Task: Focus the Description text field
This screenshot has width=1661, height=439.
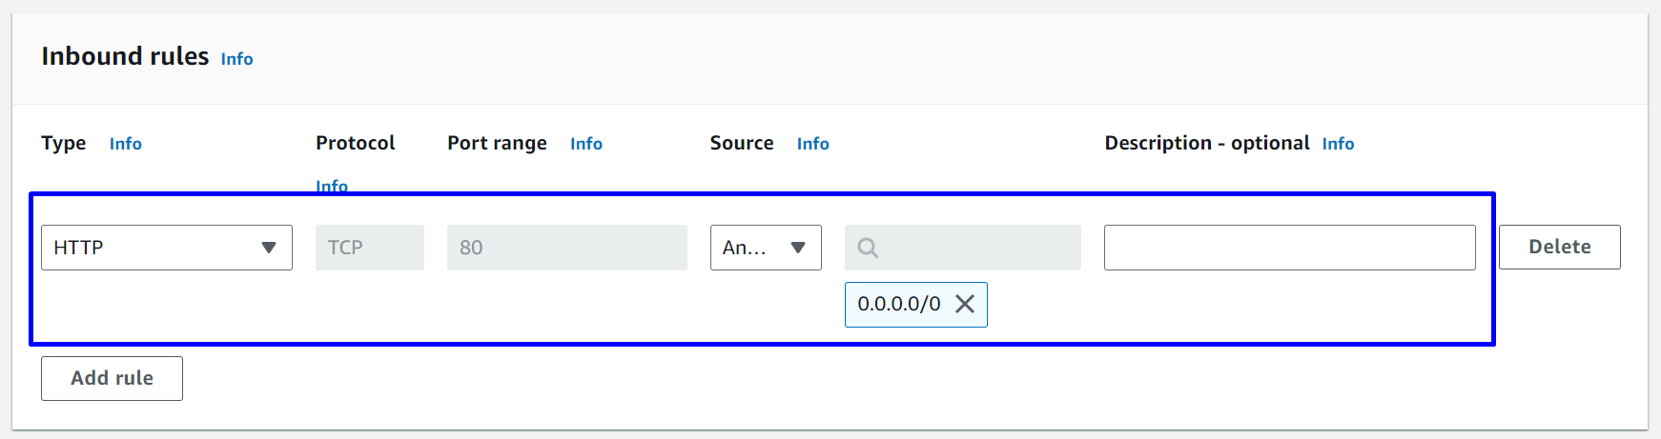Action: [x=1289, y=248]
